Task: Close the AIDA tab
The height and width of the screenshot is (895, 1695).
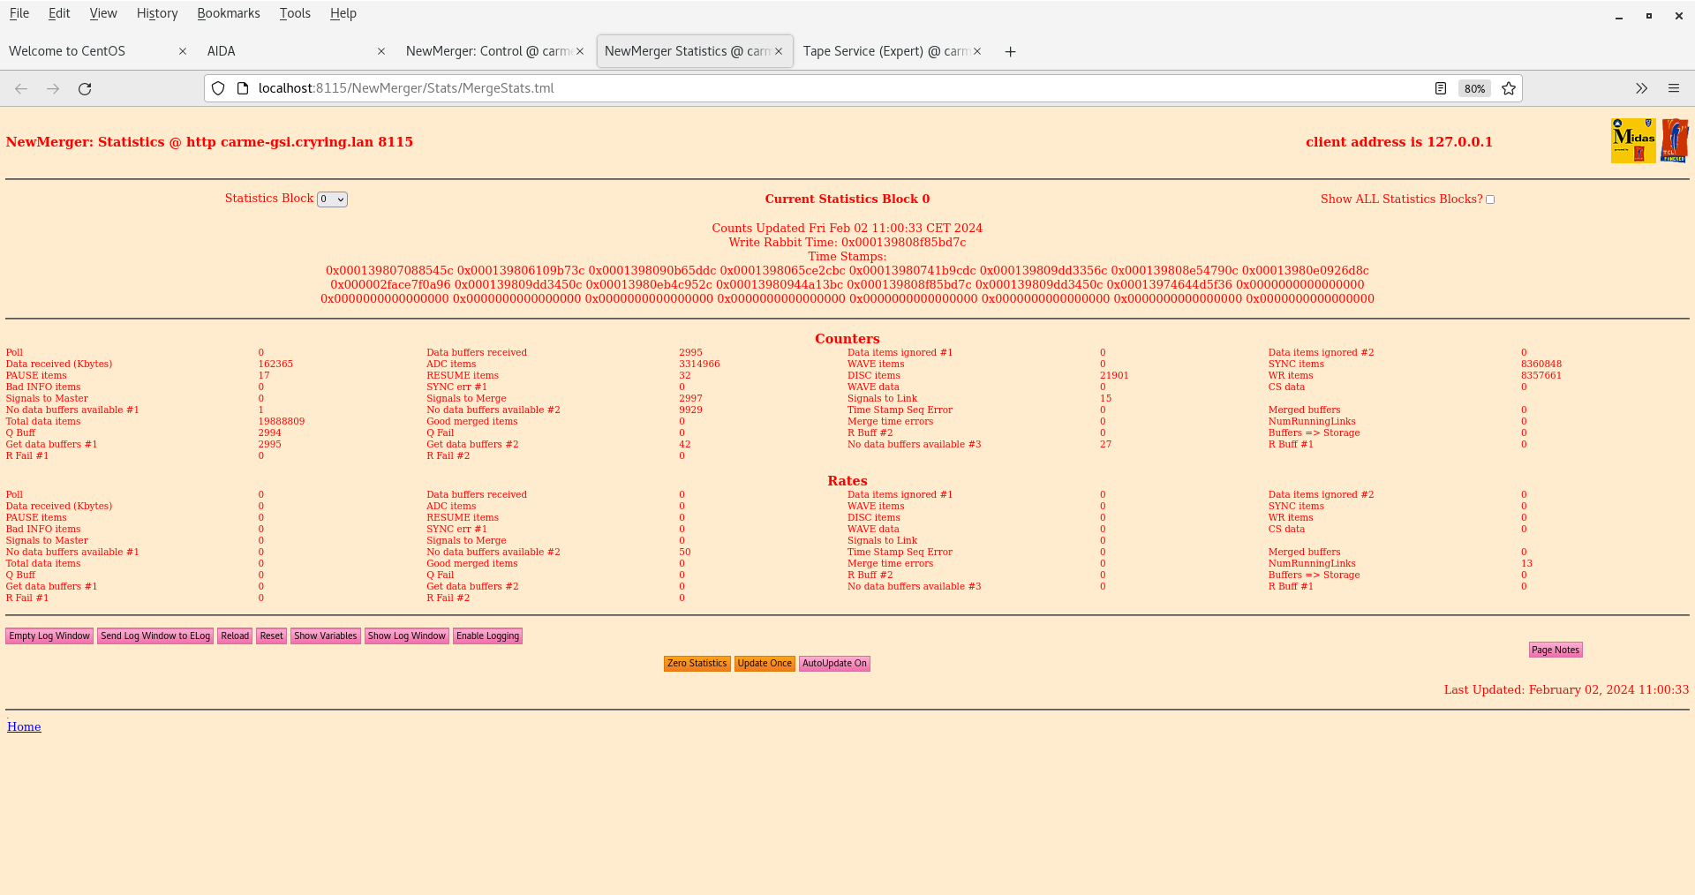Action: 381,51
